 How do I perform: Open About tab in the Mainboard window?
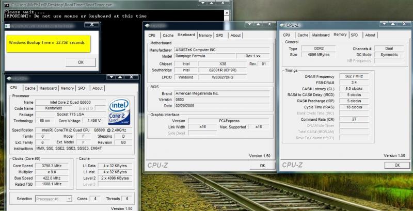click(x=235, y=35)
